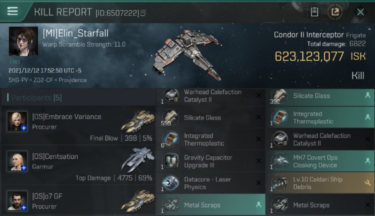Click the Condor II Interceptor ship name

coord(309,35)
